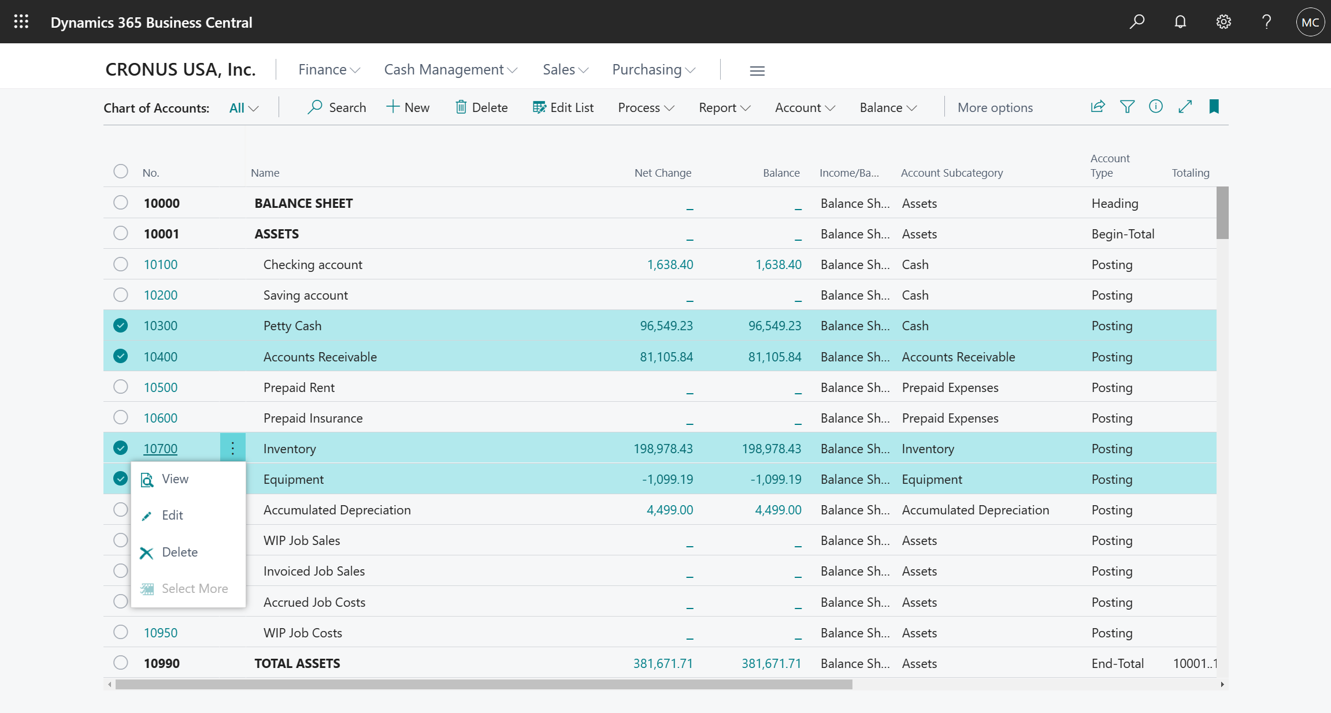
Task: Choose View from the row context menu
Action: coord(175,479)
